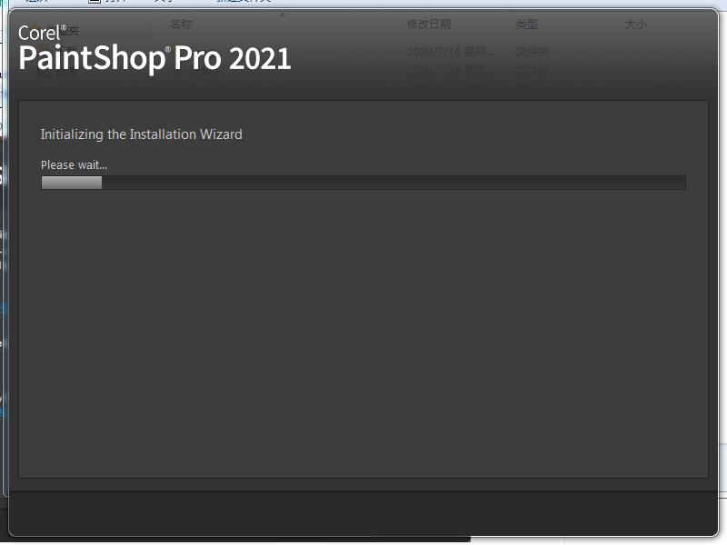
Task: Click the sort arrow above the 名称 column
Action: pyautogui.click(x=282, y=15)
